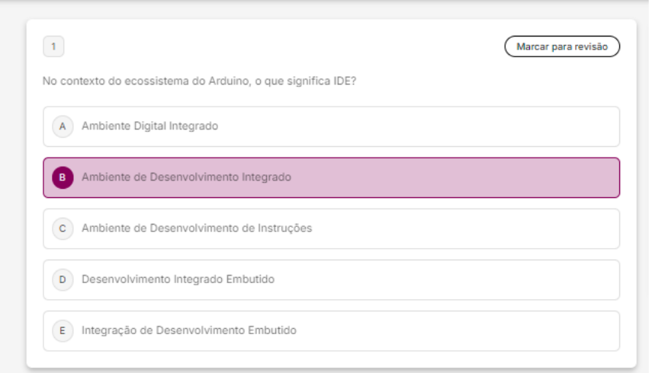The height and width of the screenshot is (373, 649).
Task: Click the letter D circle badge
Action: point(62,279)
